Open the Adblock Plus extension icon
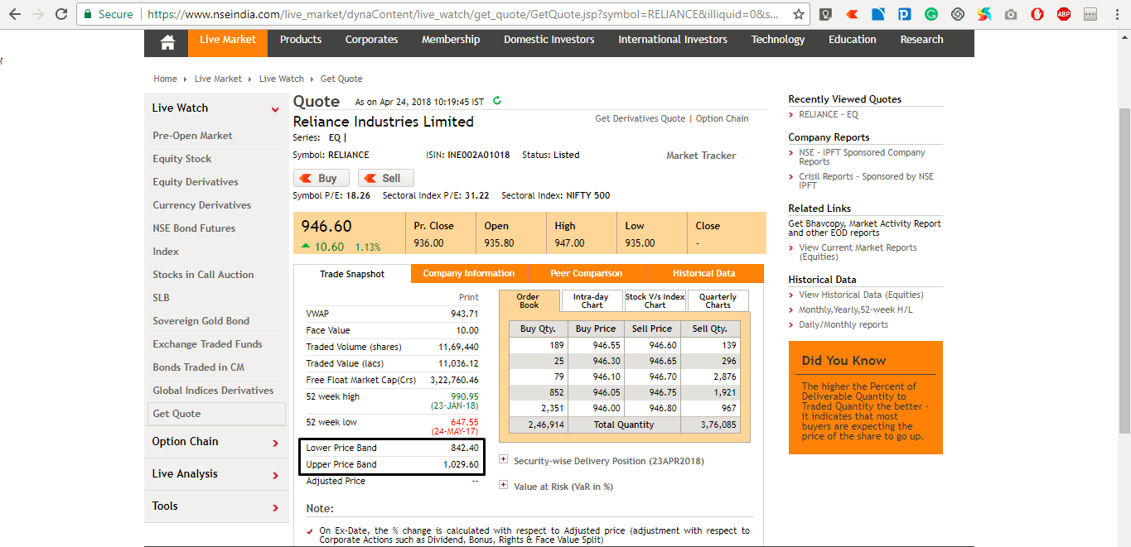The width and height of the screenshot is (1131, 547). coord(1063,14)
